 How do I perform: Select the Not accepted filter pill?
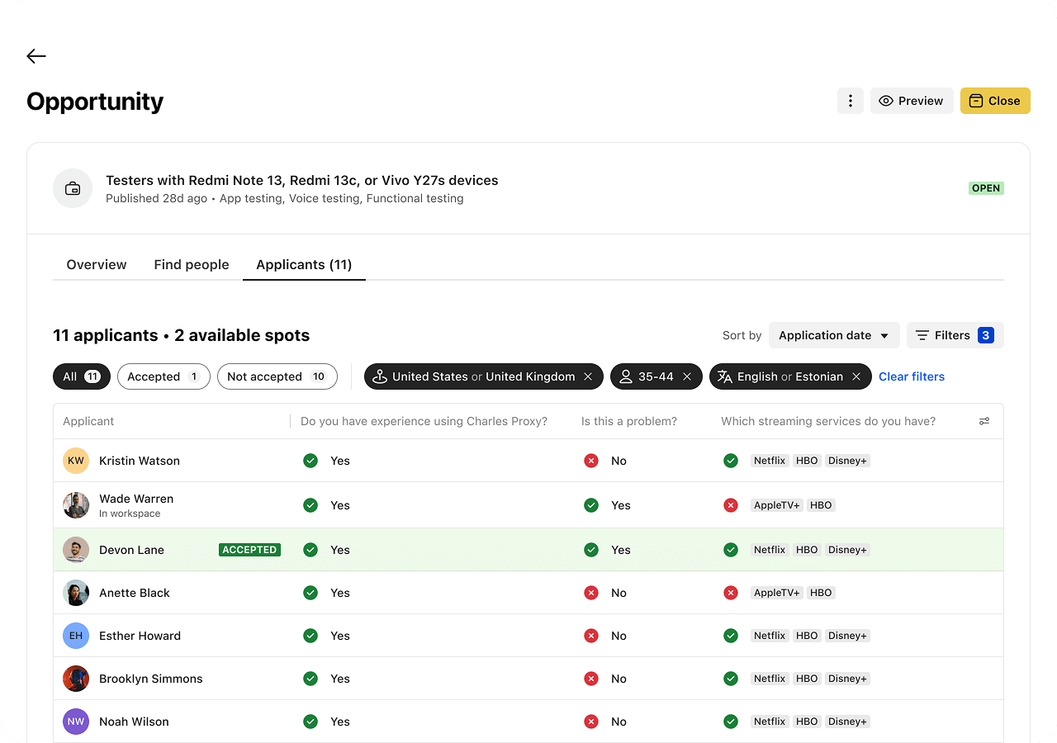click(x=277, y=376)
